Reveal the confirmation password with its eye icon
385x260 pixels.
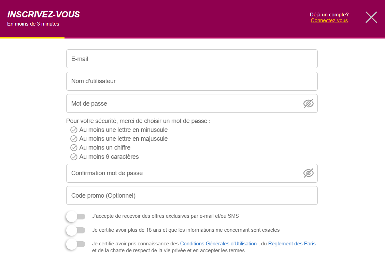(x=308, y=173)
